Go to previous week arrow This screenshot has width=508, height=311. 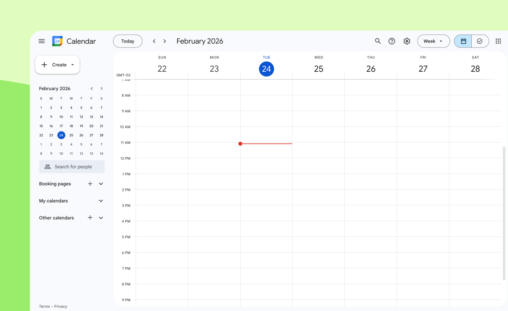click(154, 41)
